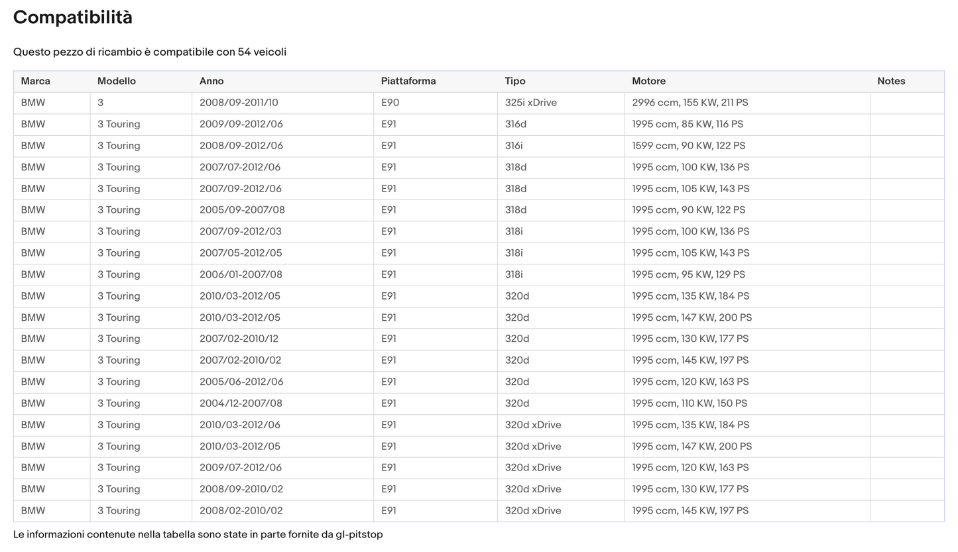Click the 318d cell in the 2005/09-2007/08 row

(x=561, y=210)
